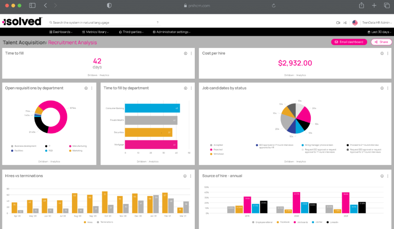
Task: Click info icon on Open requisitions by department
Action: click(86, 88)
